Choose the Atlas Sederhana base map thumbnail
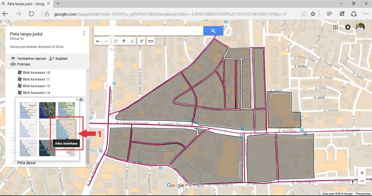The width and height of the screenshot is (372, 196). pyautogui.click(x=67, y=129)
